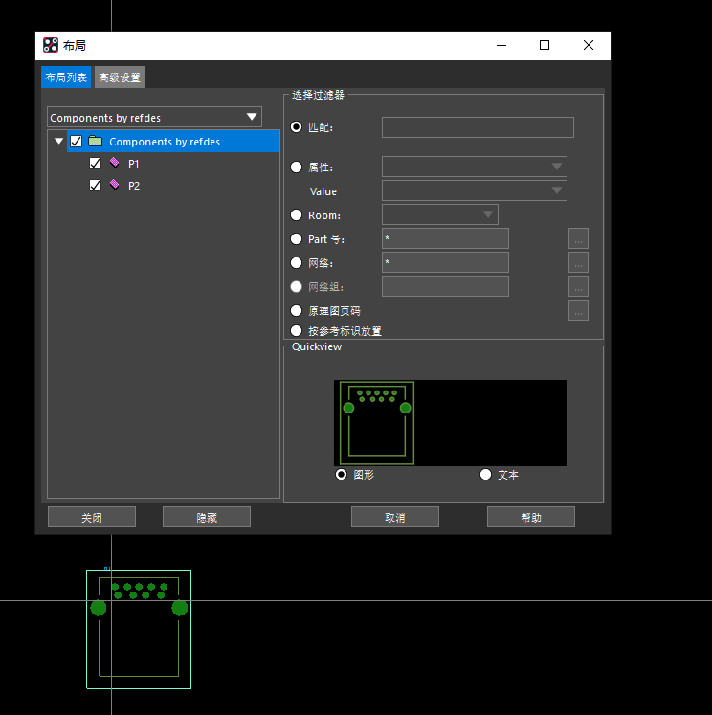Image resolution: width=712 pixels, height=715 pixels.
Task: Click the Part 号 input field
Action: click(445, 238)
